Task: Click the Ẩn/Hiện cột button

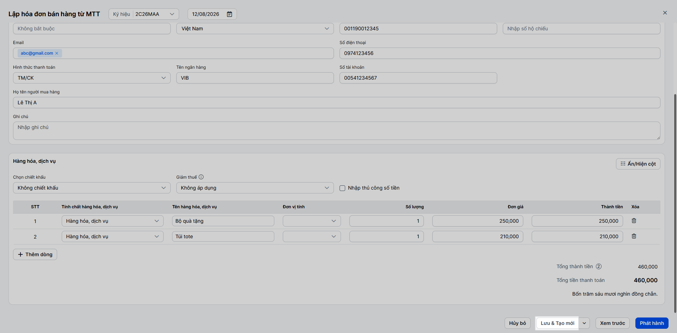Action: tap(638, 164)
